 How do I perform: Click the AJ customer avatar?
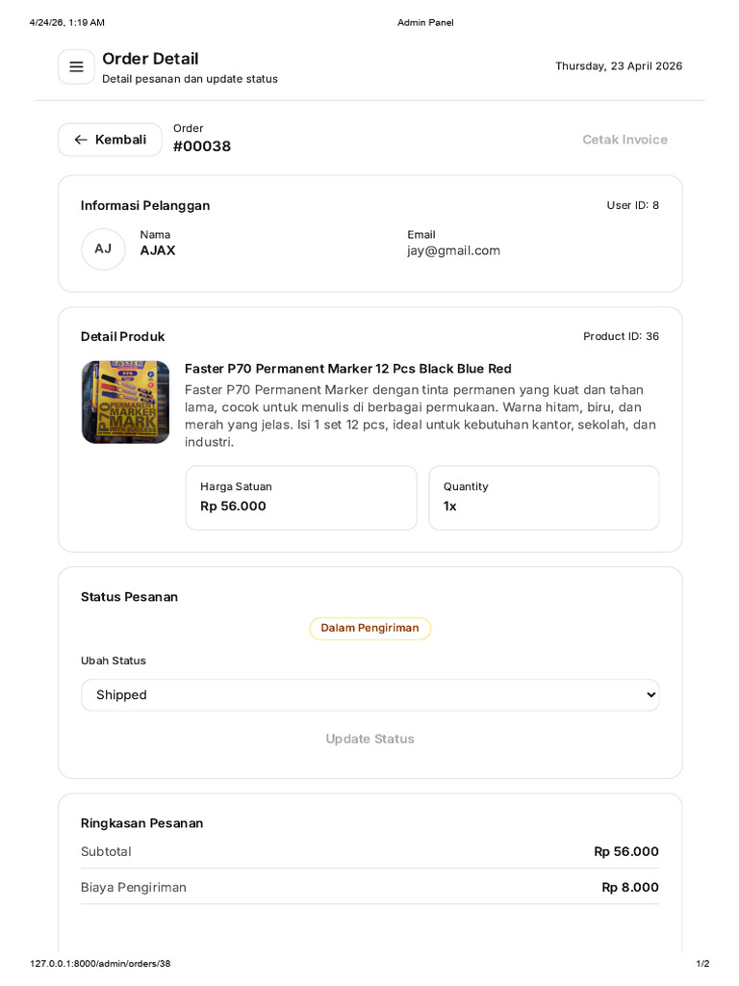tap(103, 249)
